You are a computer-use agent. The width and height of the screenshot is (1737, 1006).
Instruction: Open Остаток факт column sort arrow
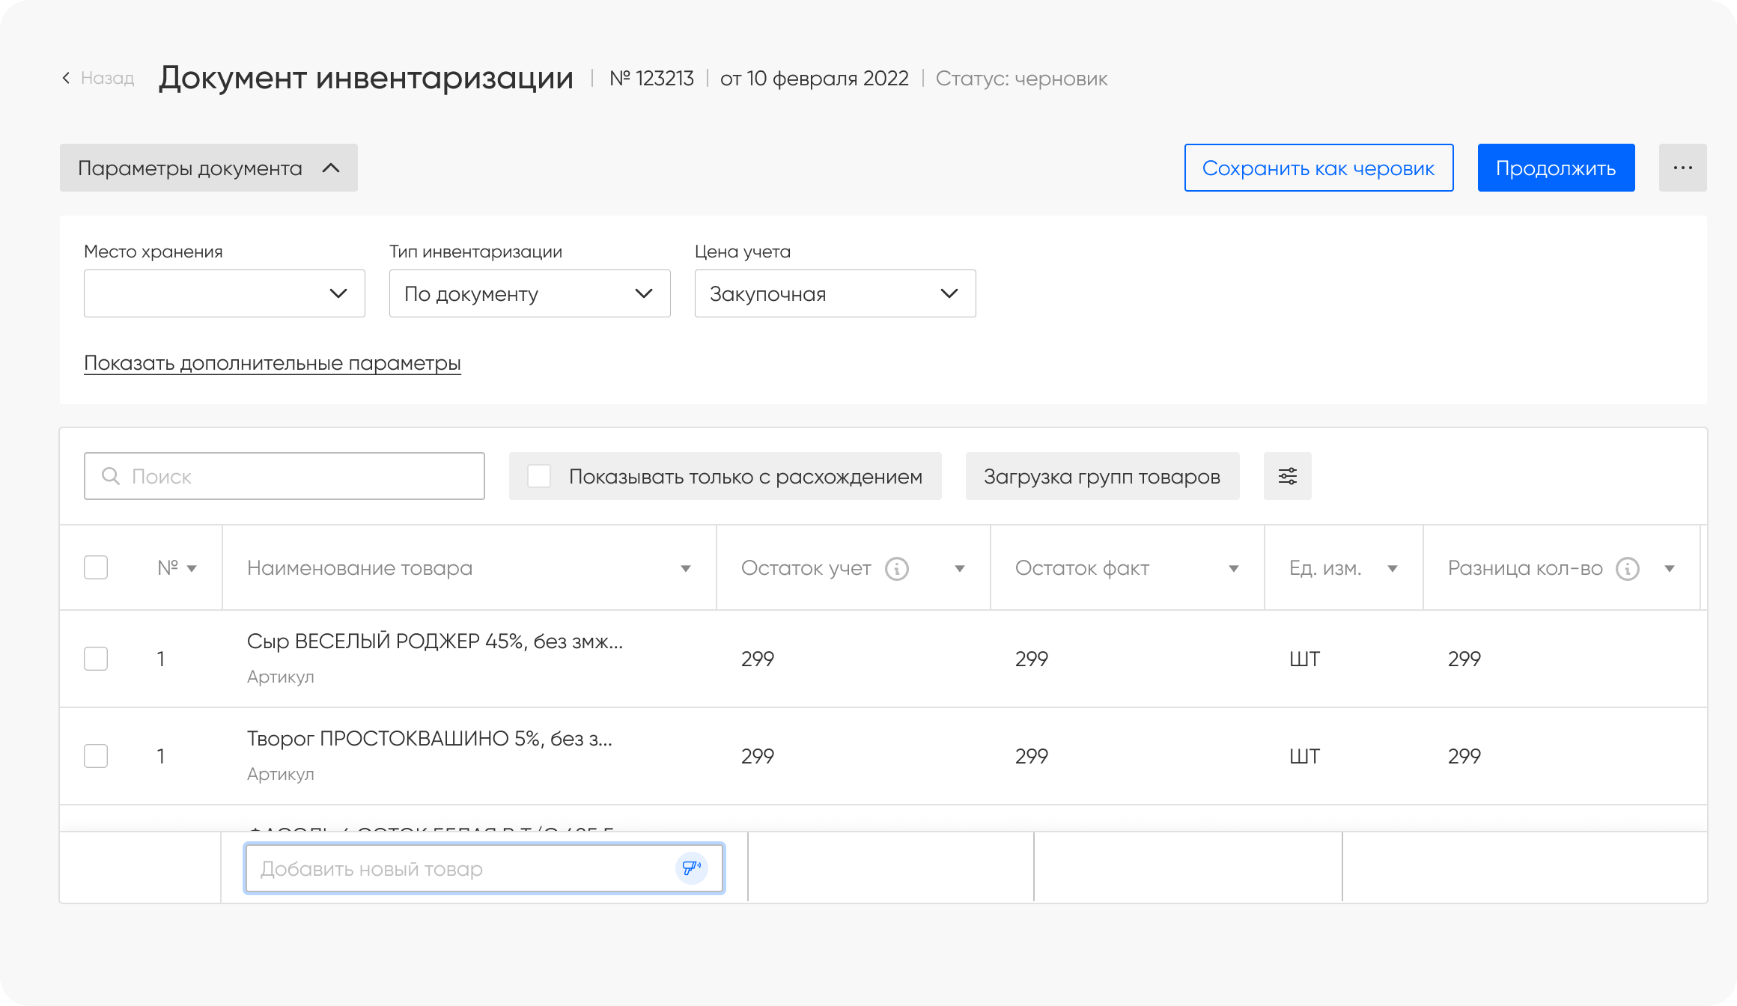point(1234,569)
